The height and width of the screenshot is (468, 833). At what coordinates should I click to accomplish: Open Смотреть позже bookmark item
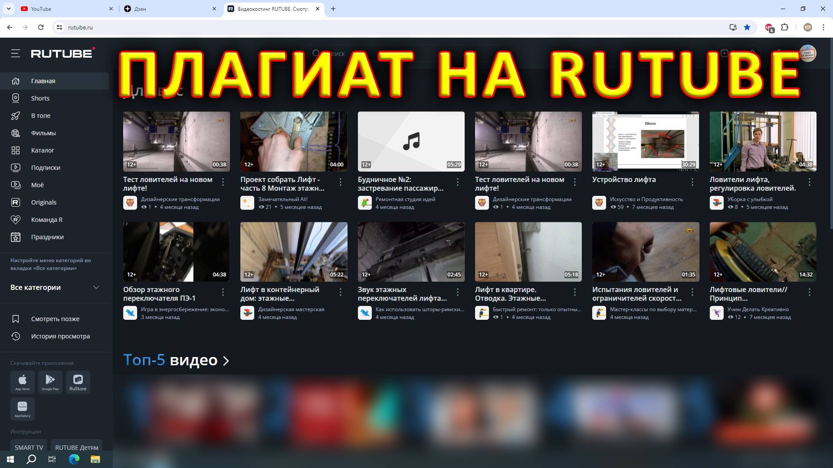point(55,319)
